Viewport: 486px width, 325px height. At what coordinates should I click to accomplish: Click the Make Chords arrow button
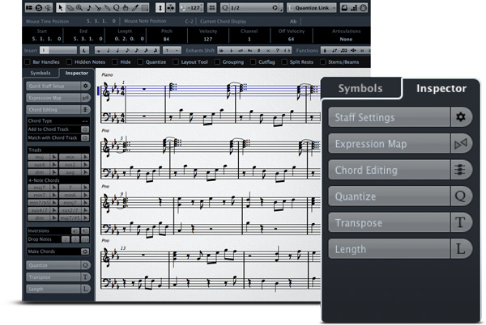tap(85, 251)
